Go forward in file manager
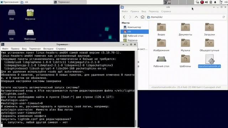This screenshot has width=228, height=128. 130,17
